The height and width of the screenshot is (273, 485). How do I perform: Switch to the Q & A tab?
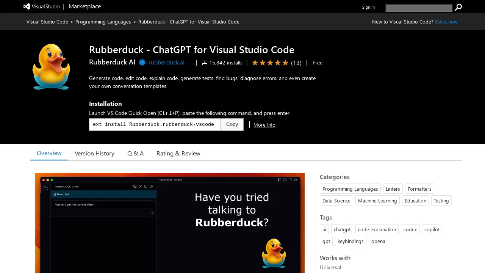click(135, 153)
